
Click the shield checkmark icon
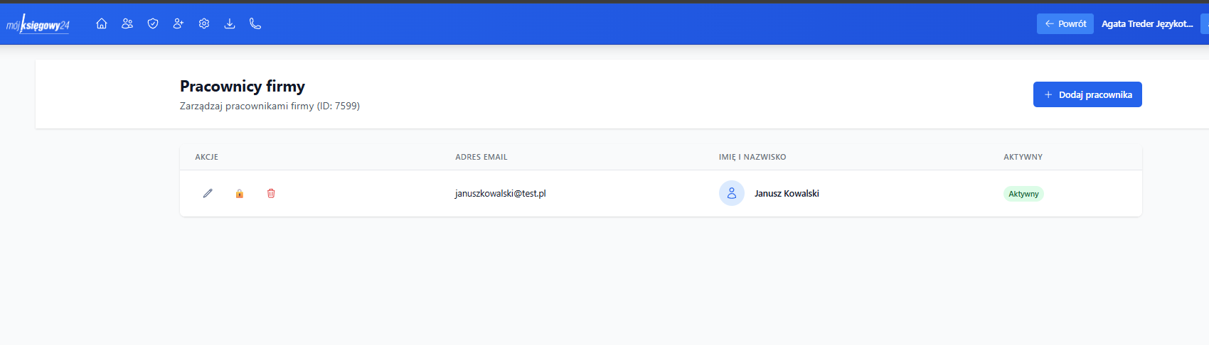(153, 23)
